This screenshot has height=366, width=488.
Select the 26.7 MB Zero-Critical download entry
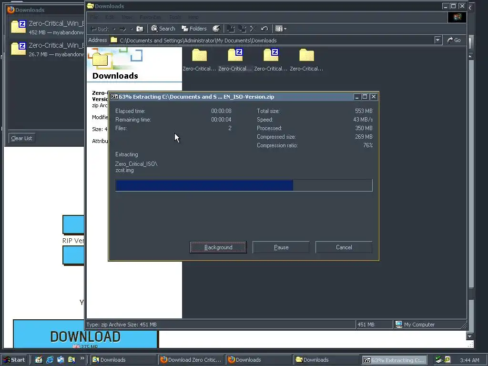coord(47,50)
